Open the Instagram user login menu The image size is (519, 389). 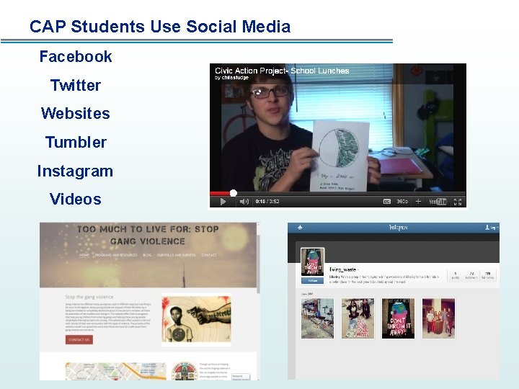point(491,228)
